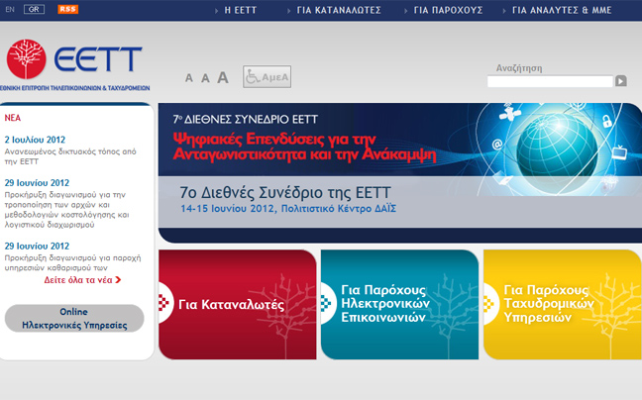Open the 29 Ιουνίου 2012 news about καθαρισμού
The height and width of the screenshot is (400, 642).
[37, 246]
